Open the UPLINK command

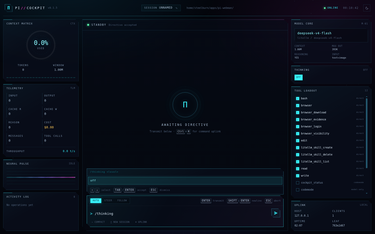point(141,222)
